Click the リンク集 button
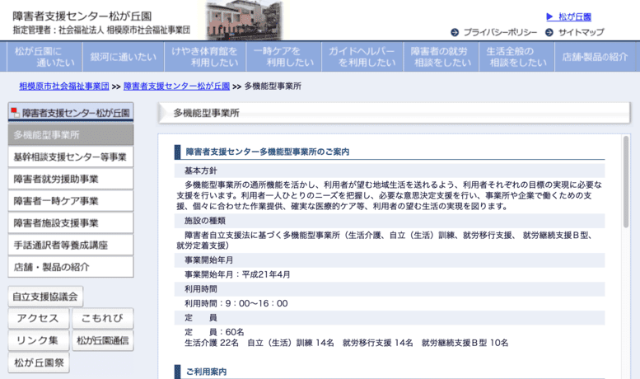This screenshot has width=640, height=379. (39, 340)
